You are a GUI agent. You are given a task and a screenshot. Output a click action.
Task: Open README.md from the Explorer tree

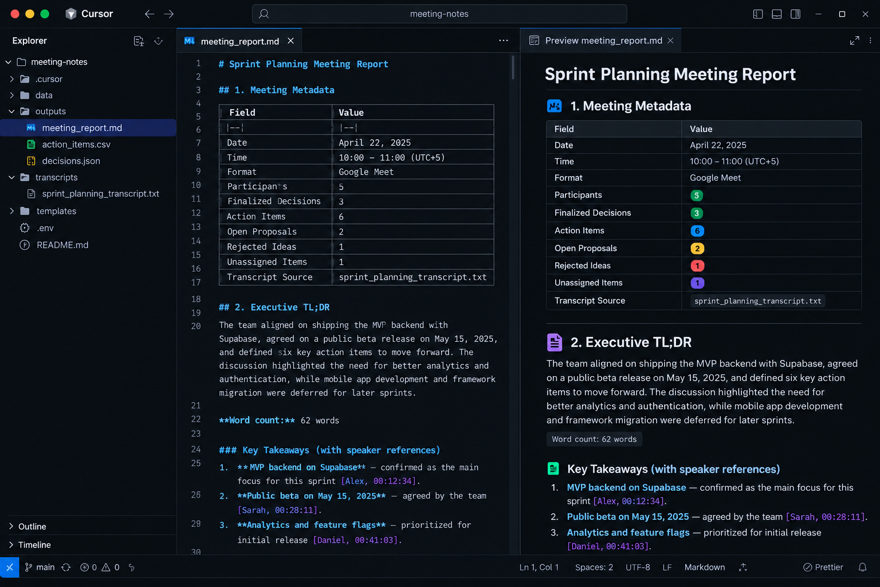click(x=88, y=245)
